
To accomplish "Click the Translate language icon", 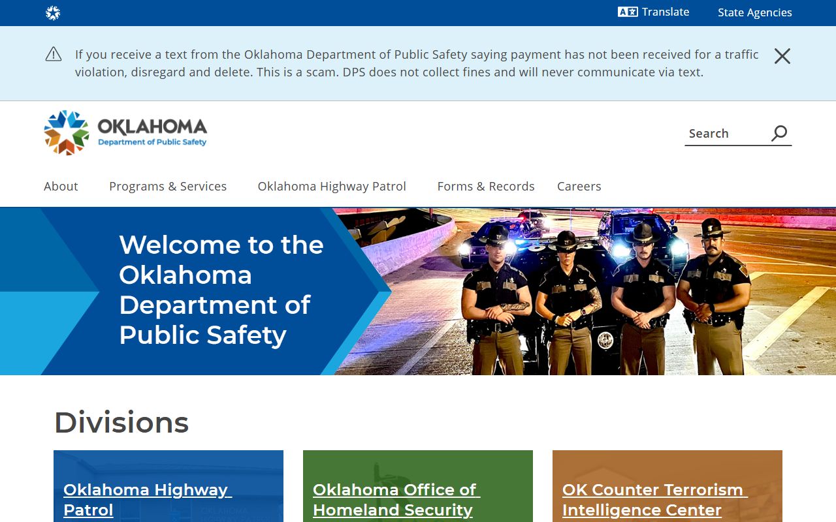I will (628, 12).
